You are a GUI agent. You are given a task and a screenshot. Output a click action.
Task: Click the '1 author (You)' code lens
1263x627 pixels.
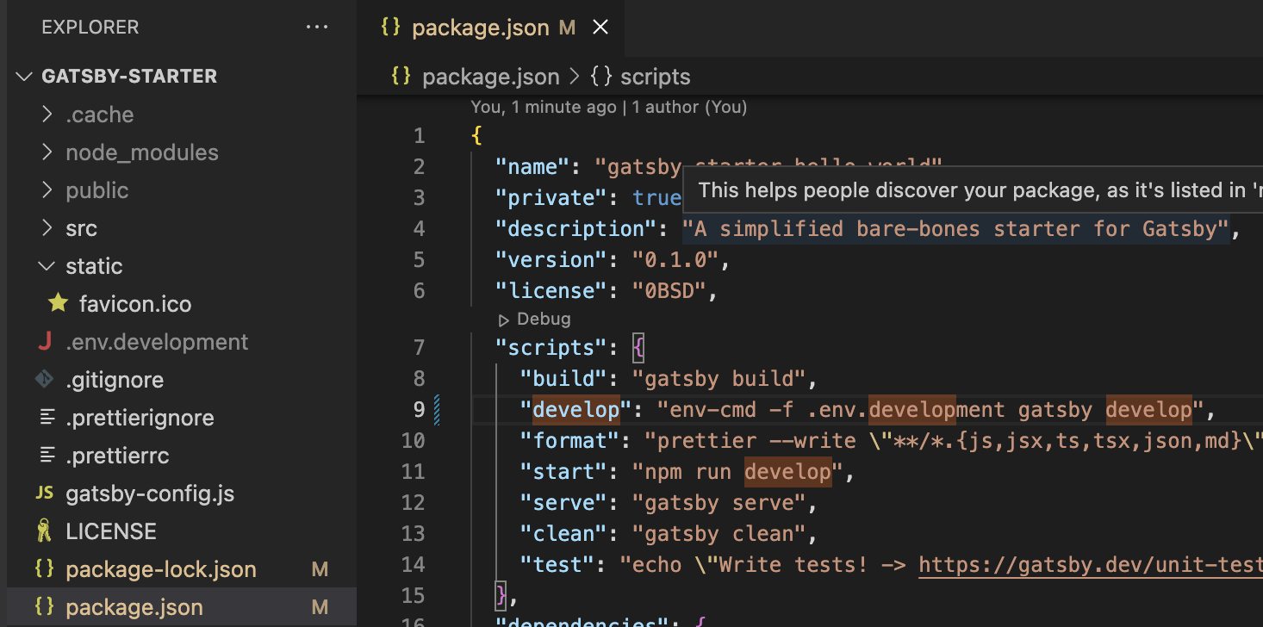click(689, 107)
